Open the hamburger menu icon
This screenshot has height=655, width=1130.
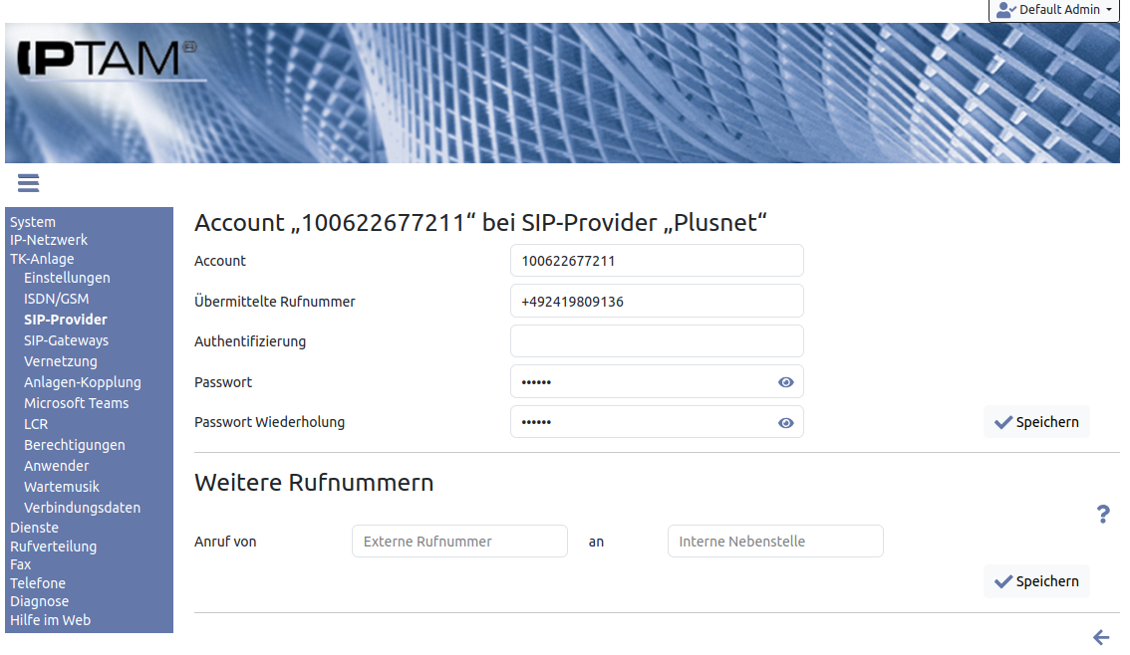(x=28, y=183)
